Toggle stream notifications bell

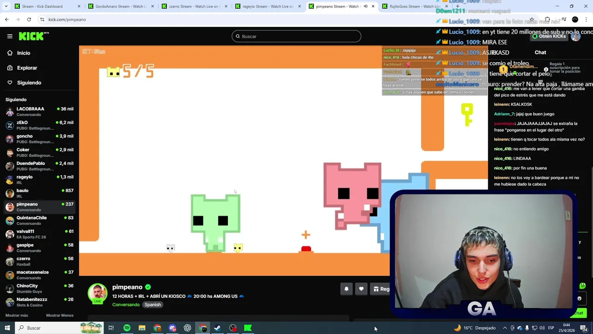346,289
